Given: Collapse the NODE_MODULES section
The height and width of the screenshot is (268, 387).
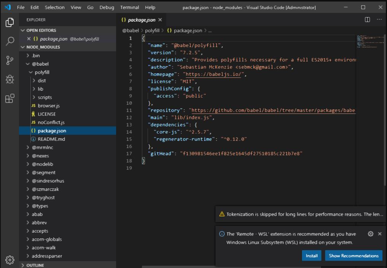Looking at the screenshot, I should click(23, 47).
